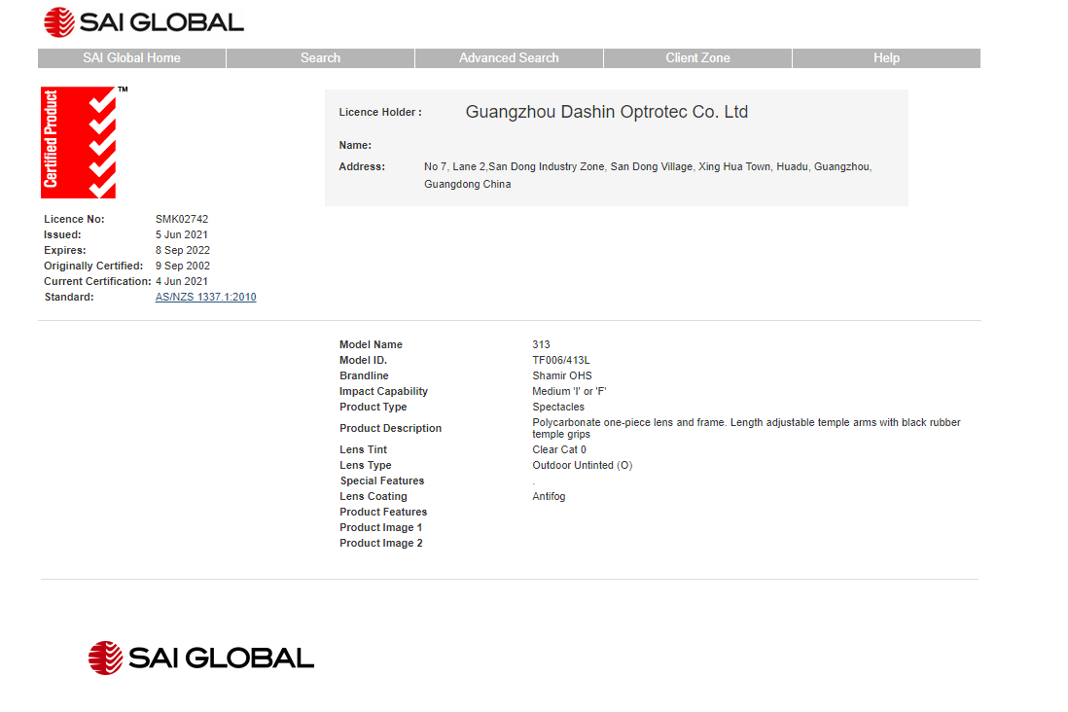Click Model ID value TF006/413L
The height and width of the screenshot is (712, 1068).
coord(561,361)
